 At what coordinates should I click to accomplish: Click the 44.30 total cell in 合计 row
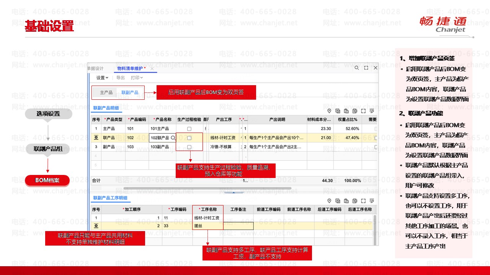327,180
